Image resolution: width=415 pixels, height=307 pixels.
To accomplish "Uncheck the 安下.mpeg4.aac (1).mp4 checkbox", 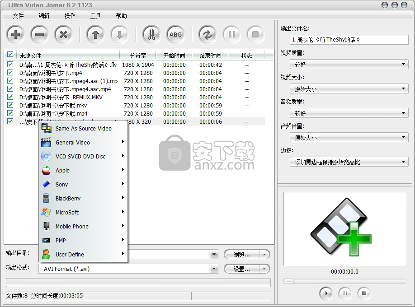I will [10, 81].
